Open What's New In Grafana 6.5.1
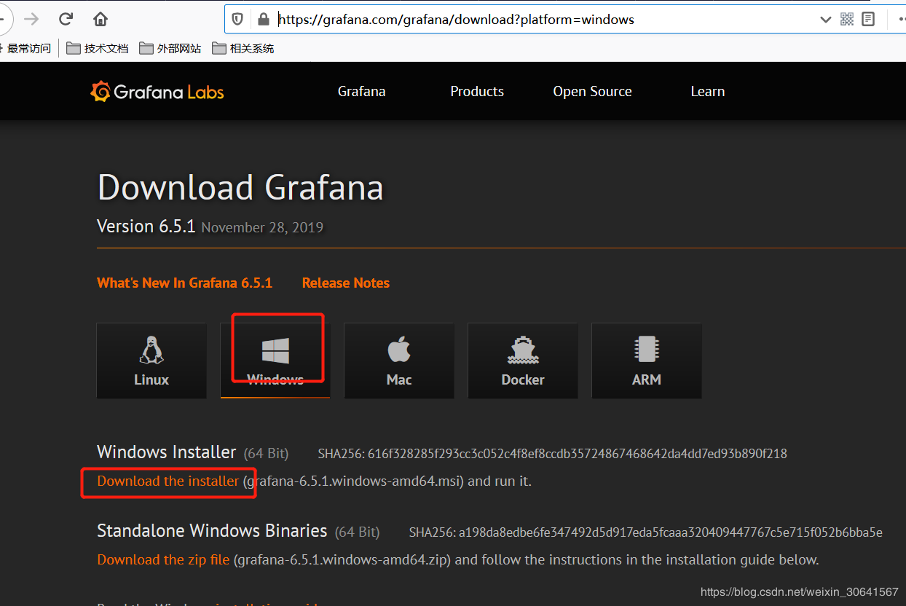 pyautogui.click(x=184, y=283)
